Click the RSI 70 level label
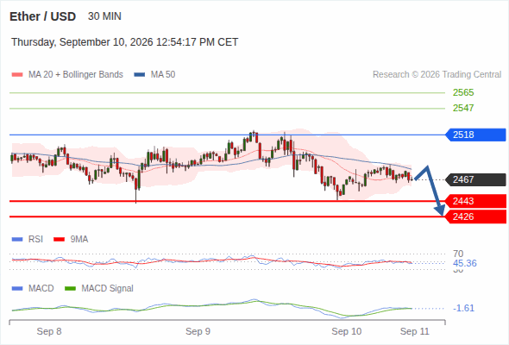This screenshot has height=345, width=509. pos(458,254)
